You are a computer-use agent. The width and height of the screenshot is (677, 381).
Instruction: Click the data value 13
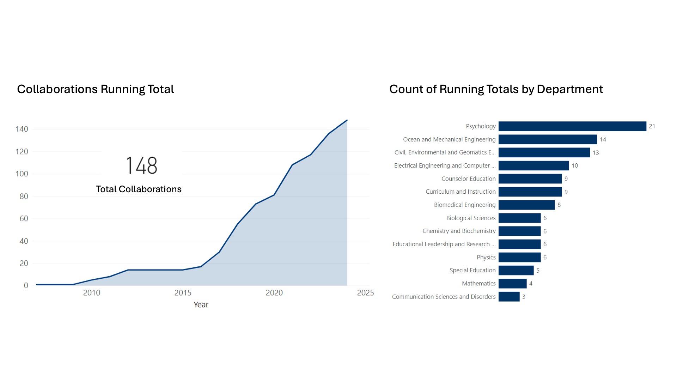(x=596, y=152)
